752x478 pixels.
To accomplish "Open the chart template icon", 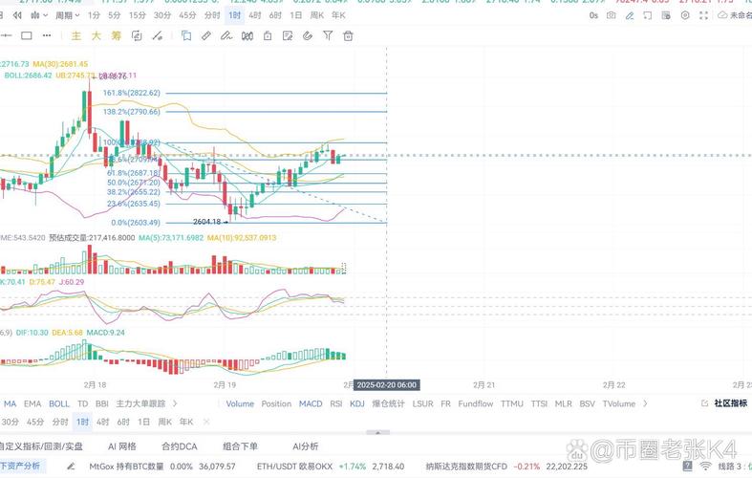I will pos(666,15).
